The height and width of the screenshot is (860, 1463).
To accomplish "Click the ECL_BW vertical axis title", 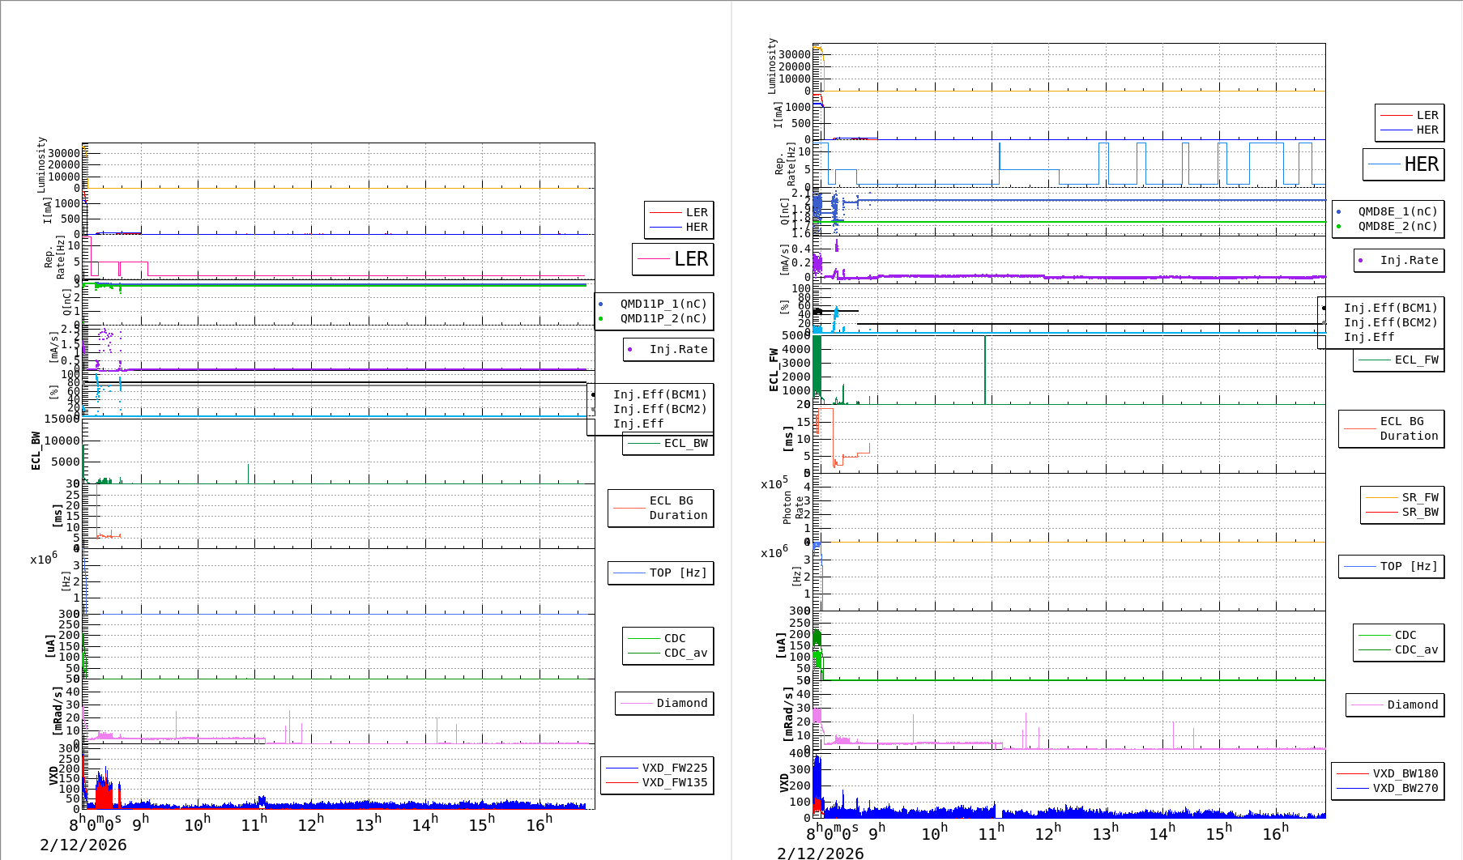I will (36, 450).
